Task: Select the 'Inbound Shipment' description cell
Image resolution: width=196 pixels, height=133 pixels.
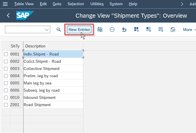Action: (x=53, y=97)
